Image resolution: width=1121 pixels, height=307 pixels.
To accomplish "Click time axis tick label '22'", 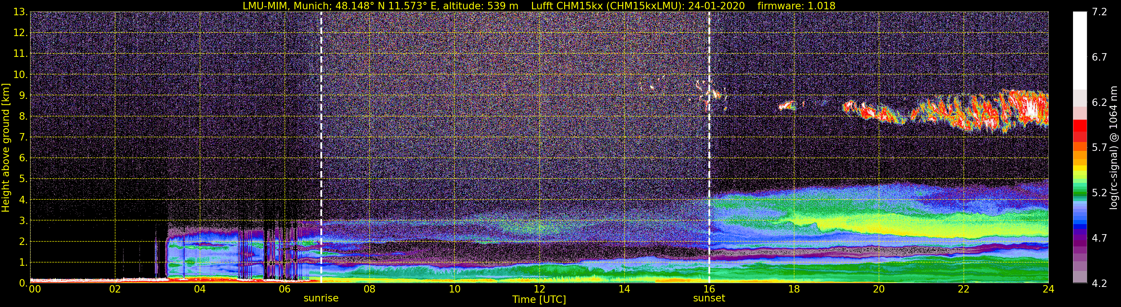I will click(x=964, y=289).
